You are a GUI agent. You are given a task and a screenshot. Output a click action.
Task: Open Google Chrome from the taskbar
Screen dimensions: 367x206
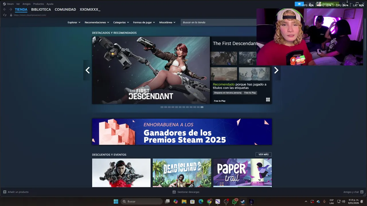209,201
